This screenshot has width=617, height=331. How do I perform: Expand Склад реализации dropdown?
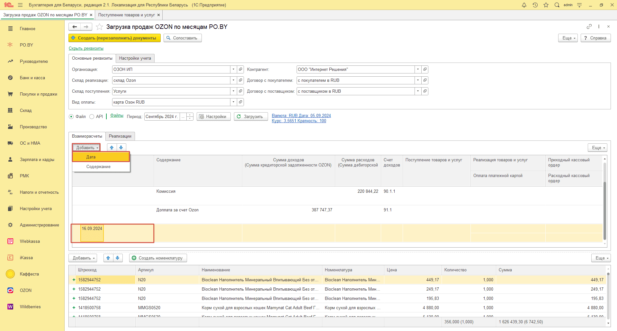234,80
